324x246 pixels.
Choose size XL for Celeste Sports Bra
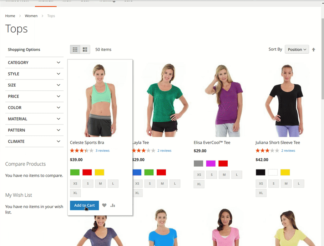pos(75,193)
